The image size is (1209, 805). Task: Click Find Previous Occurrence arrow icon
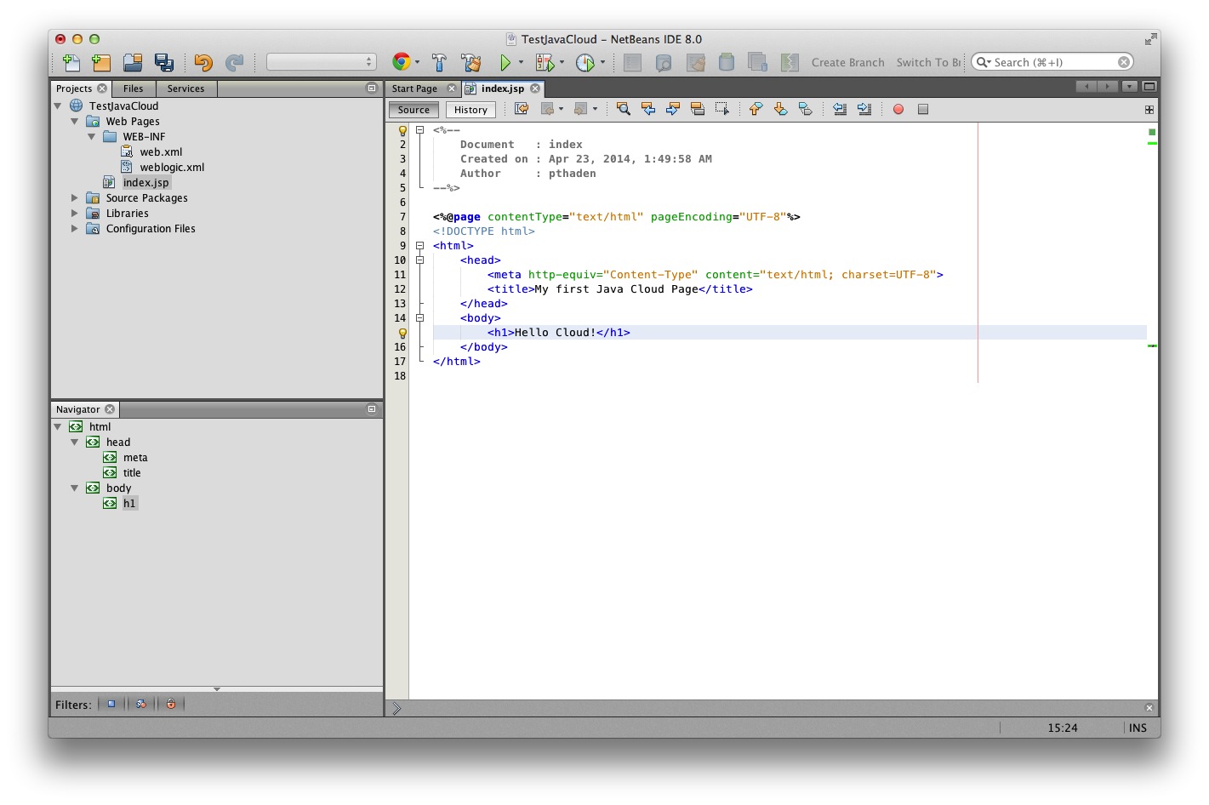pyautogui.click(x=648, y=109)
